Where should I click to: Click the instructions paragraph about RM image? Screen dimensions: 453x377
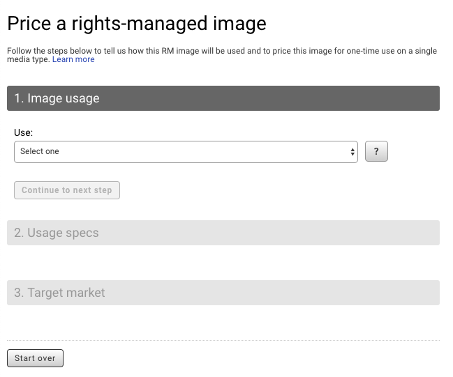click(222, 55)
